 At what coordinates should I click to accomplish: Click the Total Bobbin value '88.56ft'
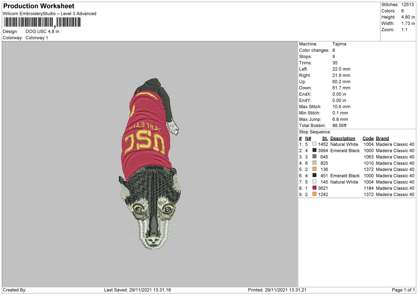[339, 126]
